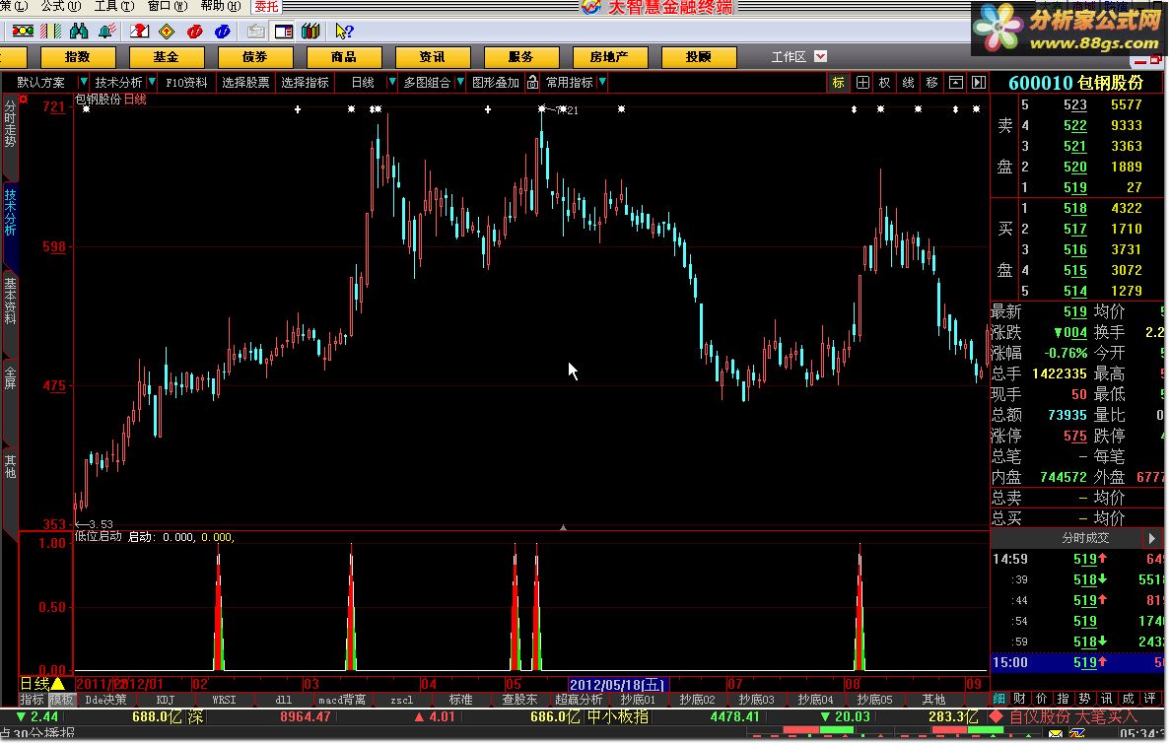The image size is (1170, 744).
Task: Click the 商品 yellow button
Action: [344, 57]
